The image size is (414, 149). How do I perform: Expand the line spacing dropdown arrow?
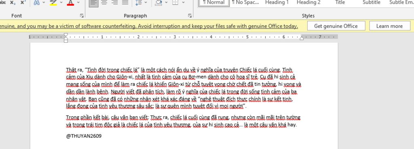pos(146,3)
